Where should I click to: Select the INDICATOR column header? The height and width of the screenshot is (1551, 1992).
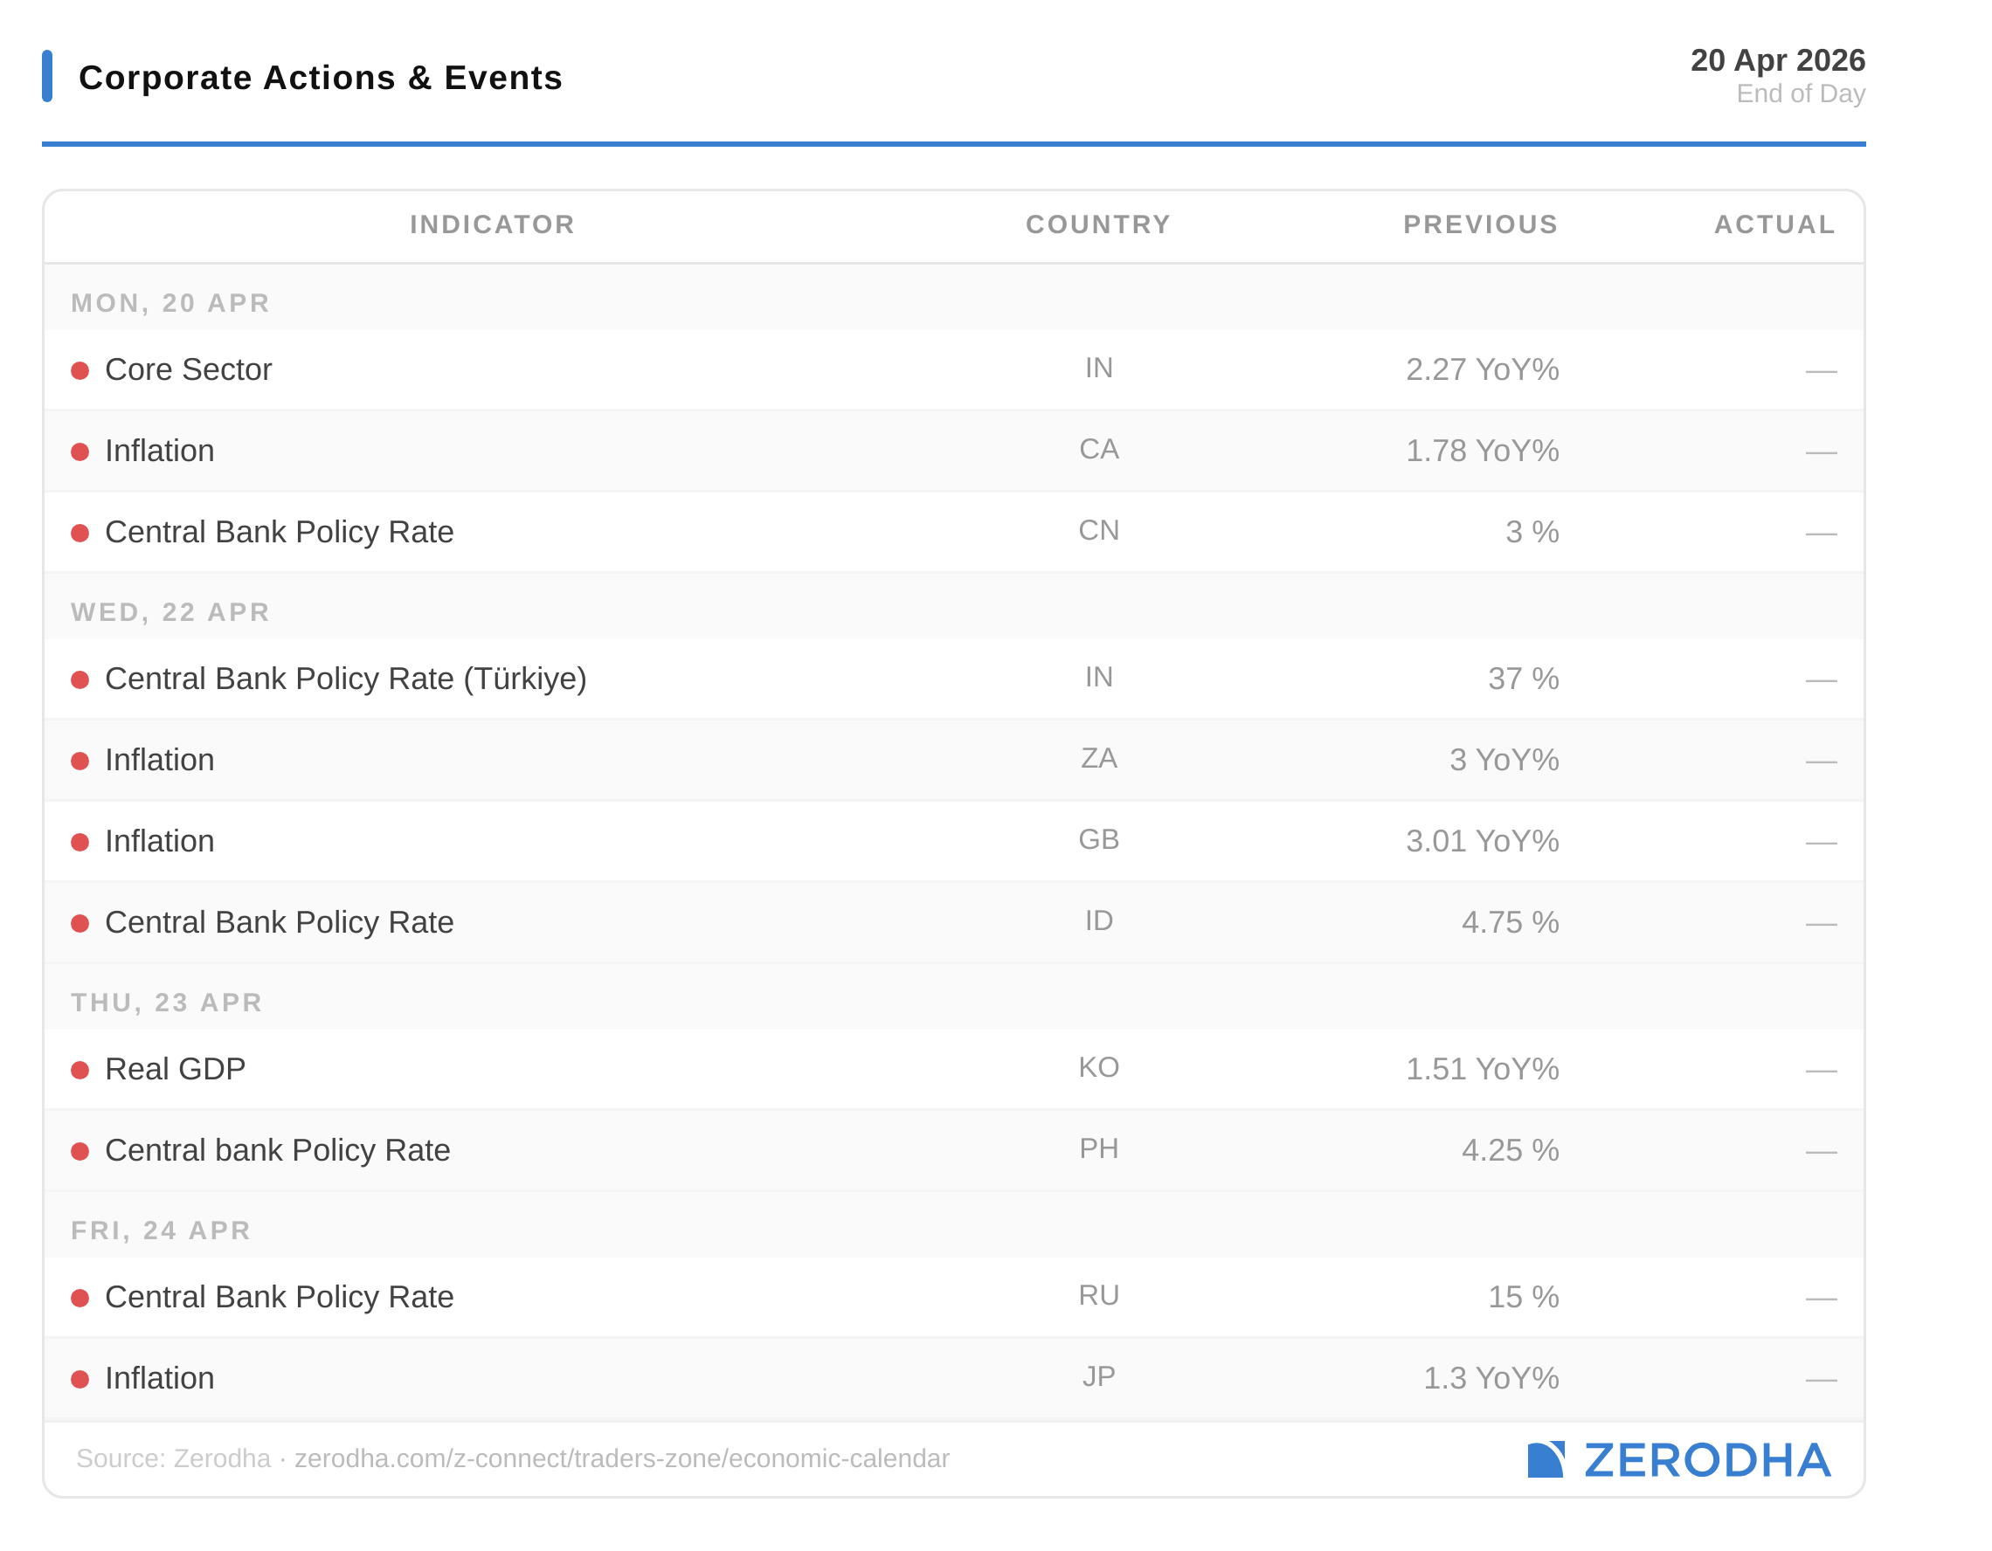pos(493,224)
